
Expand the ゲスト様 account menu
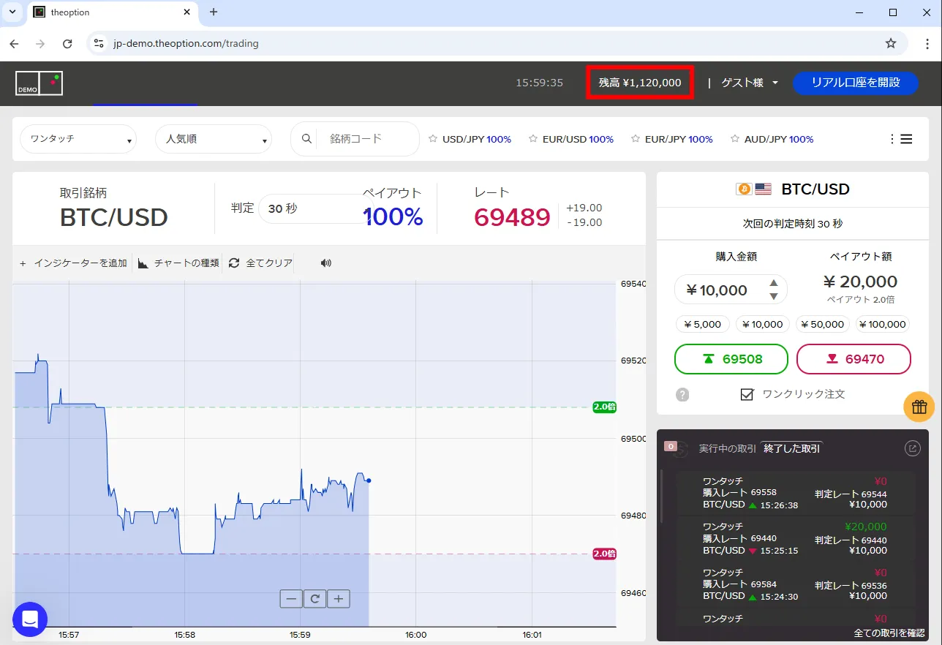coord(750,83)
